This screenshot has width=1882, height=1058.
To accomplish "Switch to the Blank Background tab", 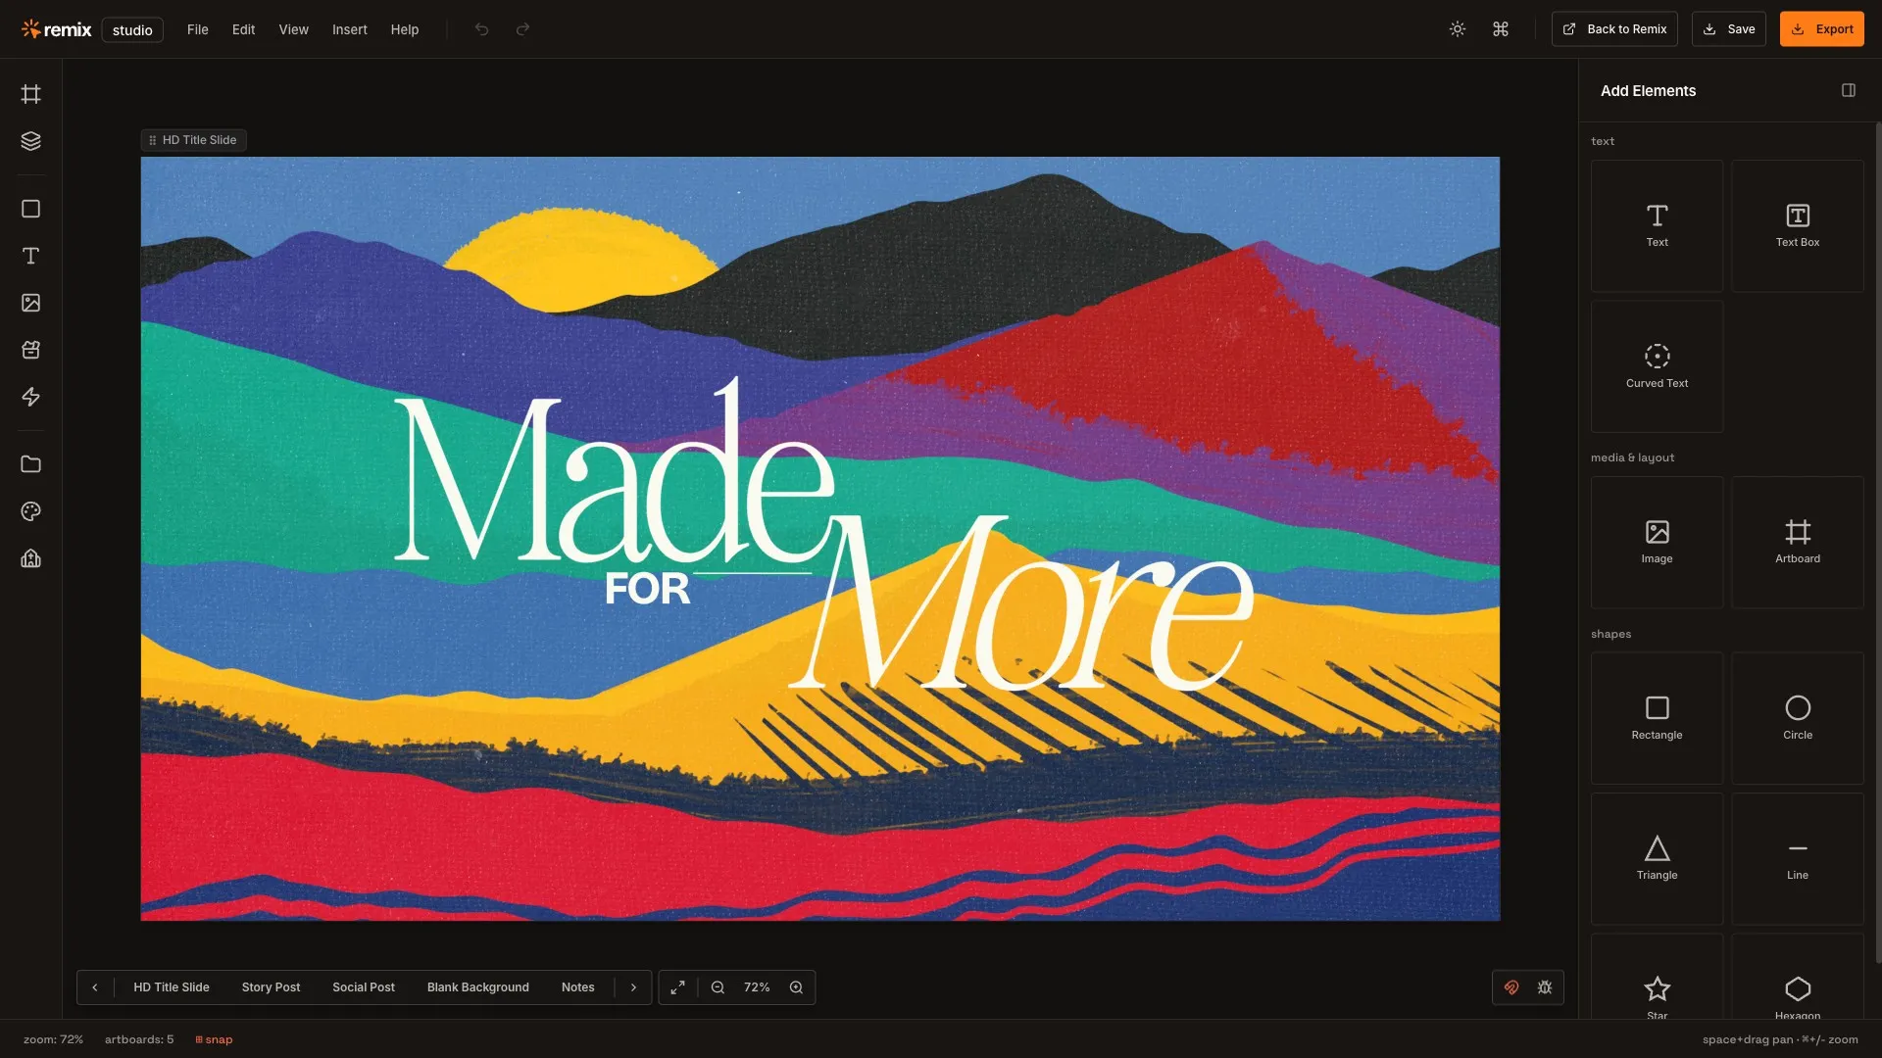I will (478, 987).
